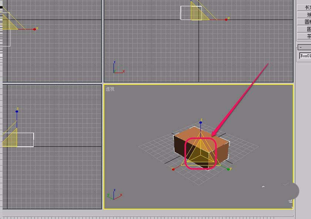Click the white box outline in the top-right viewport
The image size is (311, 219).
(x=185, y=13)
